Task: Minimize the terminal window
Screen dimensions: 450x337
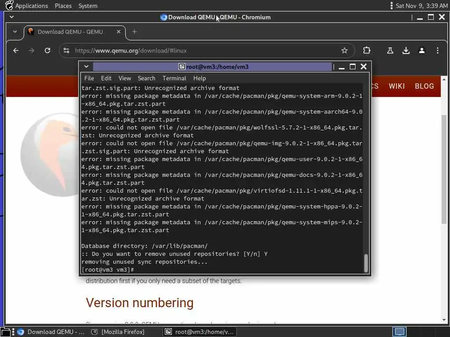Action: point(341,67)
